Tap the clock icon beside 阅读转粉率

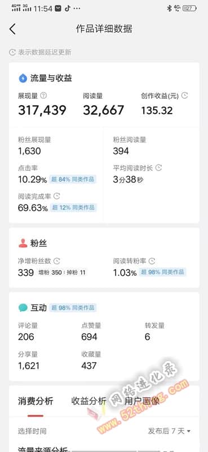(x=152, y=261)
